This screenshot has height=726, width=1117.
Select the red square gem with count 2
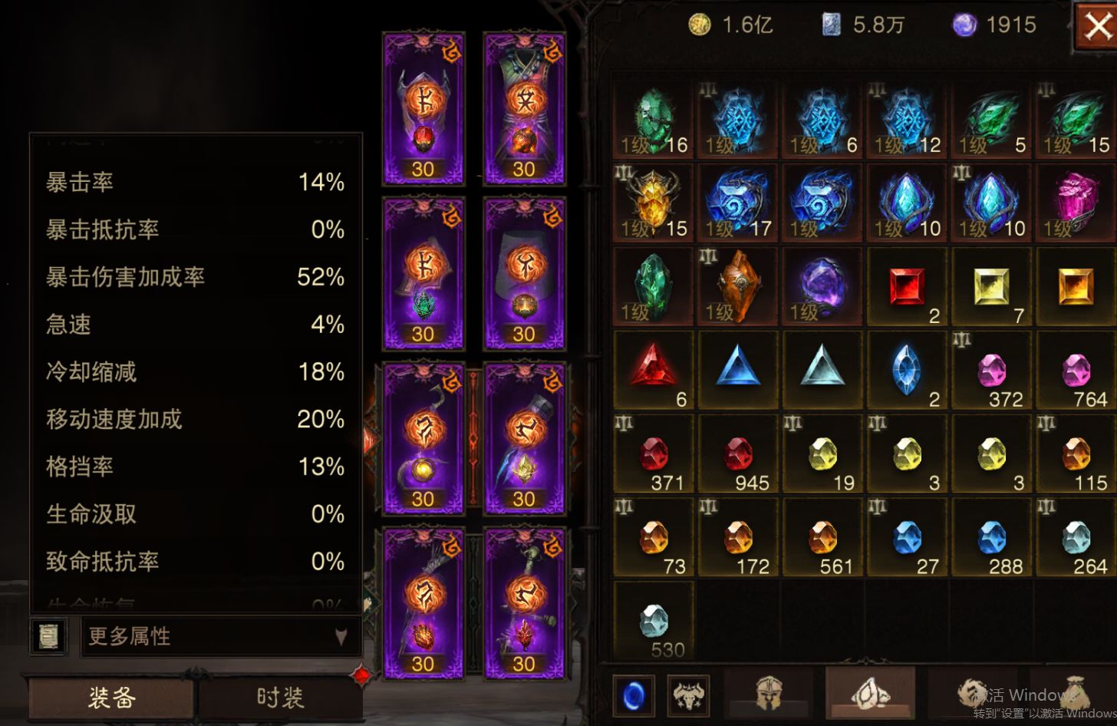[908, 288]
